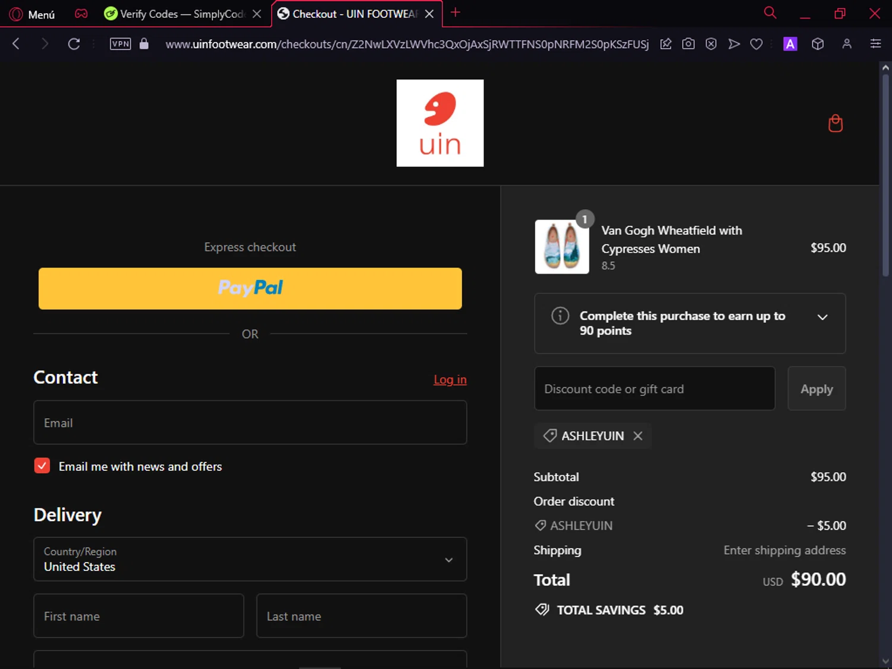Image resolution: width=892 pixels, height=669 pixels.
Task: Focus the Last name field
Action: 362,615
